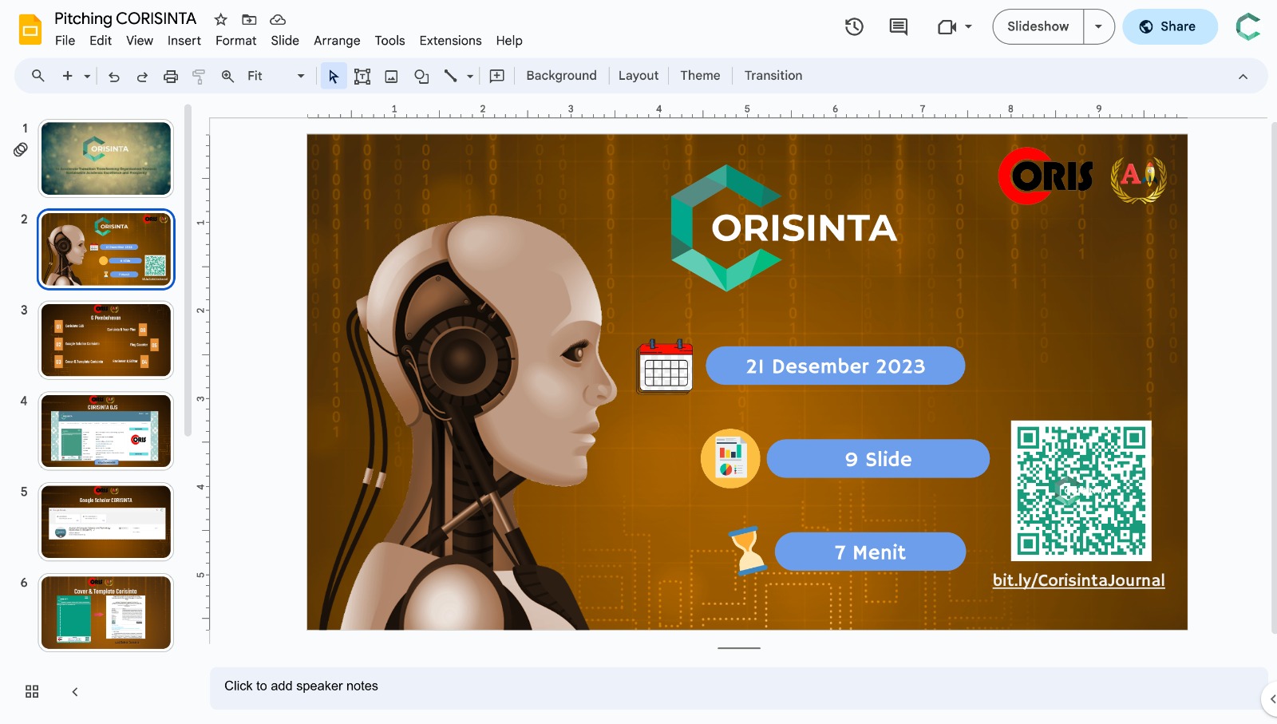Star the Pitching CORISINTA presentation
Viewport: 1277px width, 724px height.
221,19
